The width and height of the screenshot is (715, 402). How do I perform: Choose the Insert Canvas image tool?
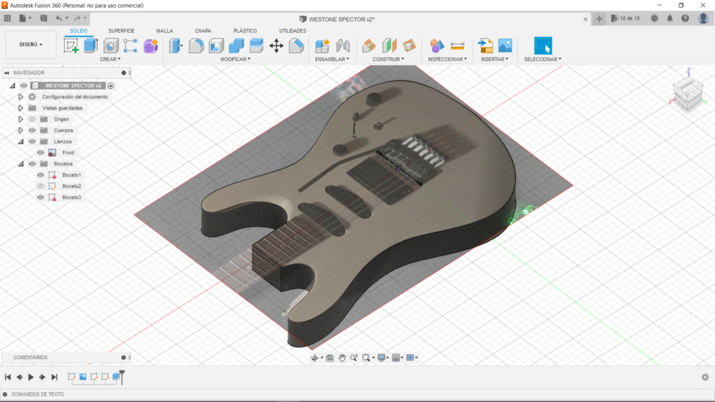(x=506, y=45)
